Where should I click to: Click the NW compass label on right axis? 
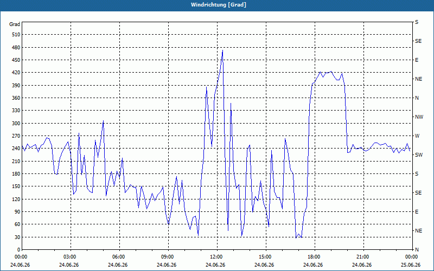(x=419, y=117)
